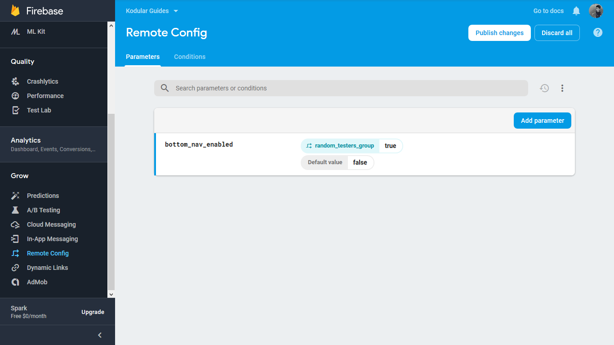The height and width of the screenshot is (345, 614).
Task: Open the change history clock icon
Action: click(544, 88)
